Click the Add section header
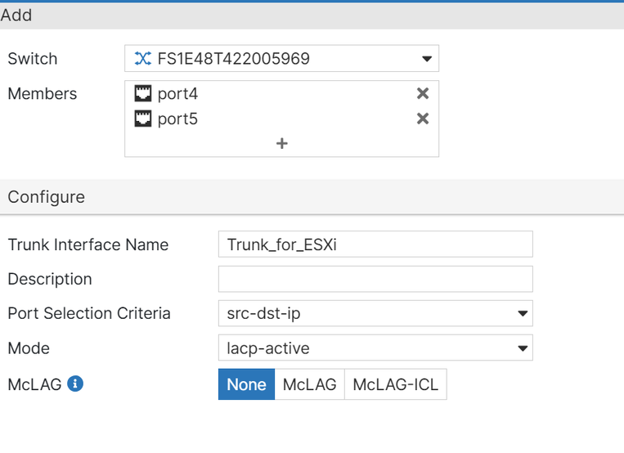Screen dimensions: 624x453 click(x=16, y=15)
